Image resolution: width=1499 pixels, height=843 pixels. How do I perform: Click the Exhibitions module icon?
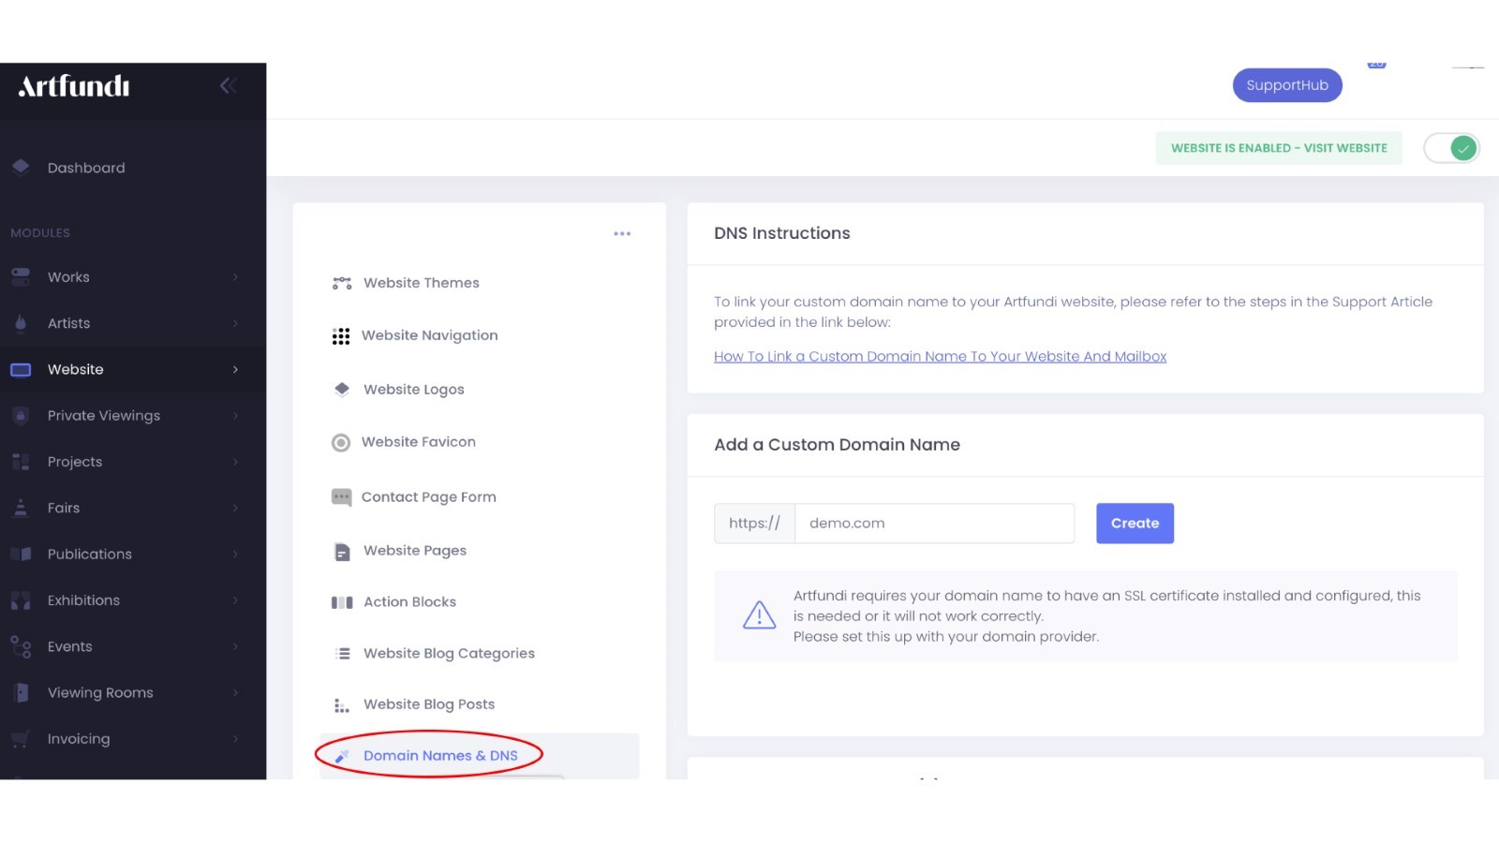(21, 600)
